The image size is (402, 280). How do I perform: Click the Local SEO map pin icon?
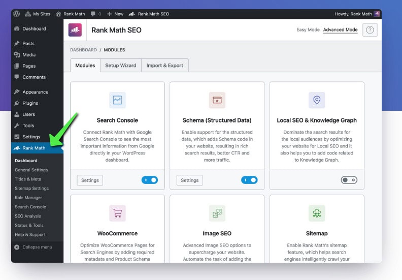point(317,100)
